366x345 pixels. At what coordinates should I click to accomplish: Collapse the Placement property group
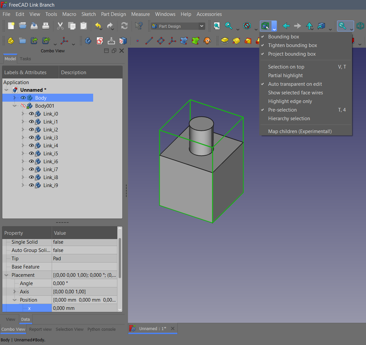point(7,275)
